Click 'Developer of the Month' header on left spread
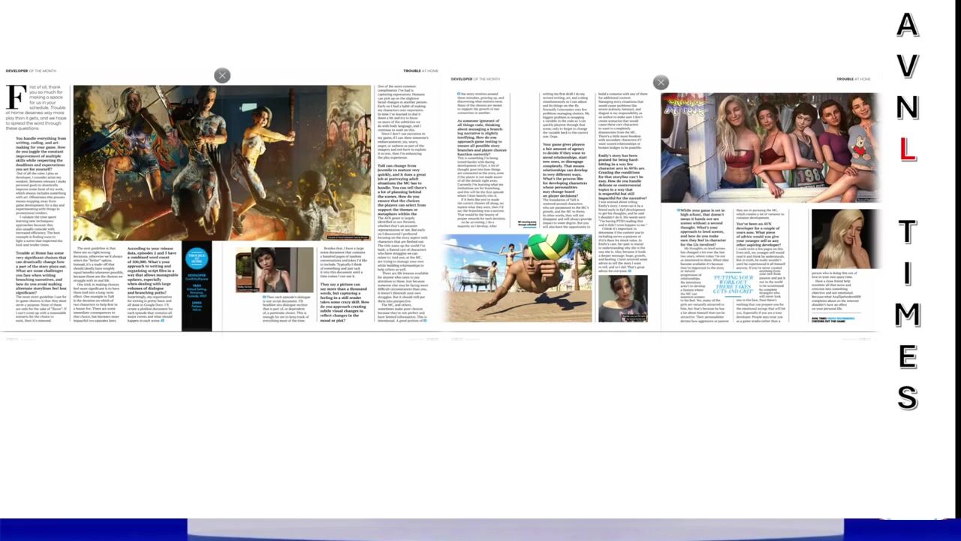 (x=31, y=71)
